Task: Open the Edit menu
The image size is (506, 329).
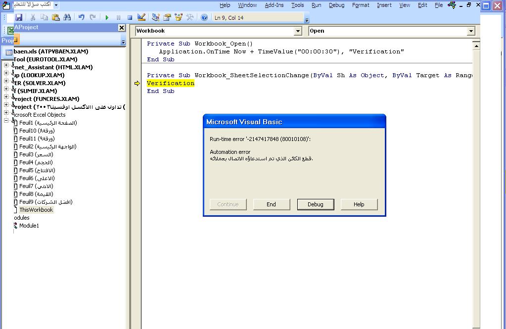Action: [x=422, y=5]
